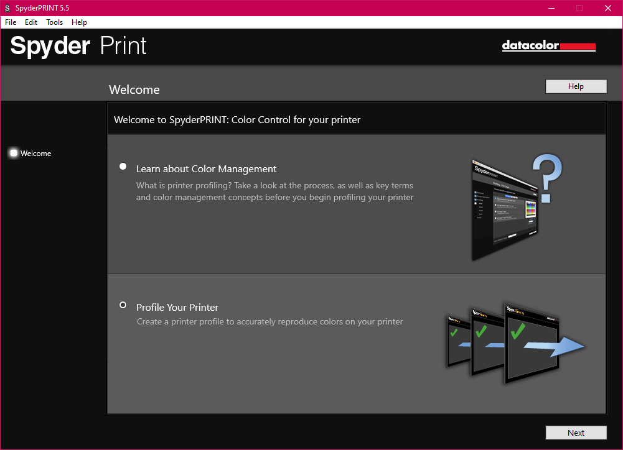Open the Help menu in menu bar
The width and height of the screenshot is (623, 450).
[x=79, y=22]
